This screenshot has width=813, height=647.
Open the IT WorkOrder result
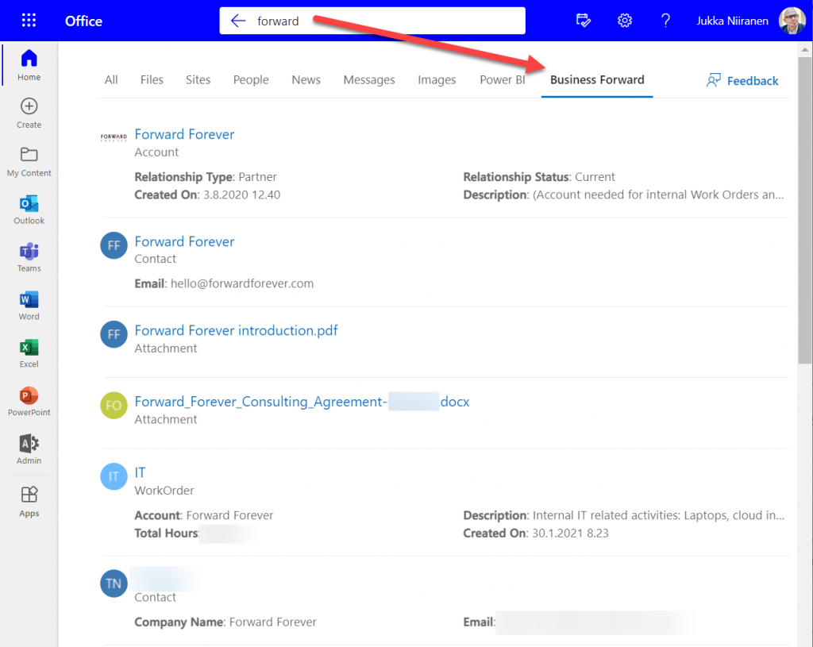point(140,473)
